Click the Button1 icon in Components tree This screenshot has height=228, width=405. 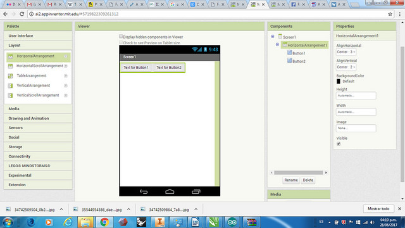[290, 53]
